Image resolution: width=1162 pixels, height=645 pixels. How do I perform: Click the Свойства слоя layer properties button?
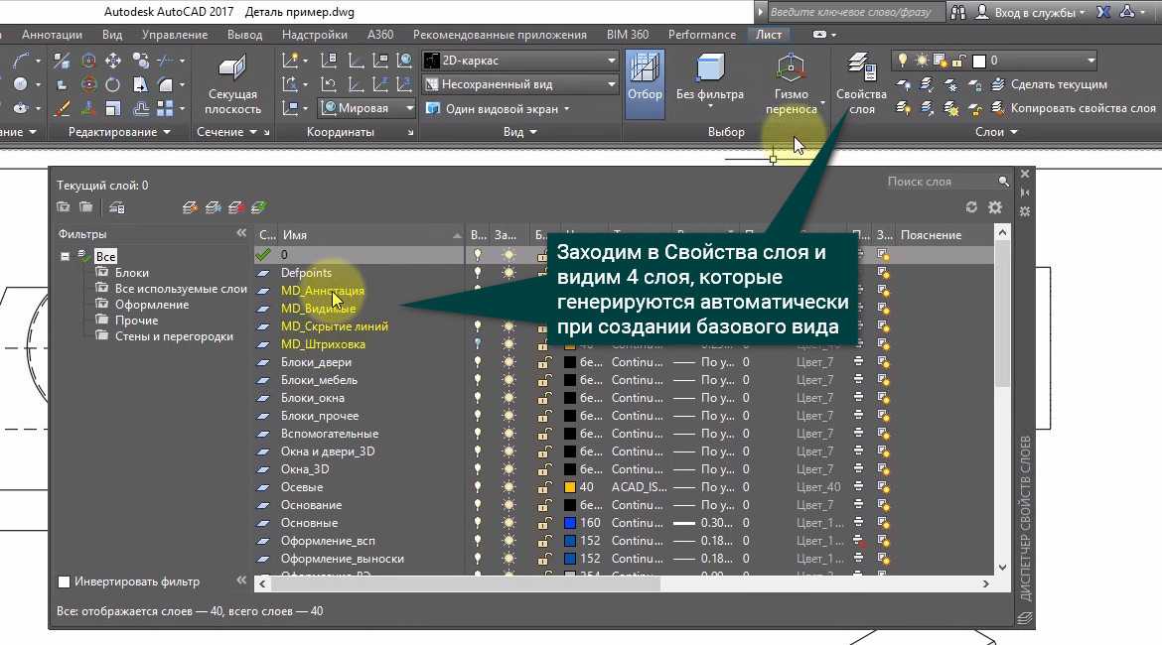[x=861, y=84]
